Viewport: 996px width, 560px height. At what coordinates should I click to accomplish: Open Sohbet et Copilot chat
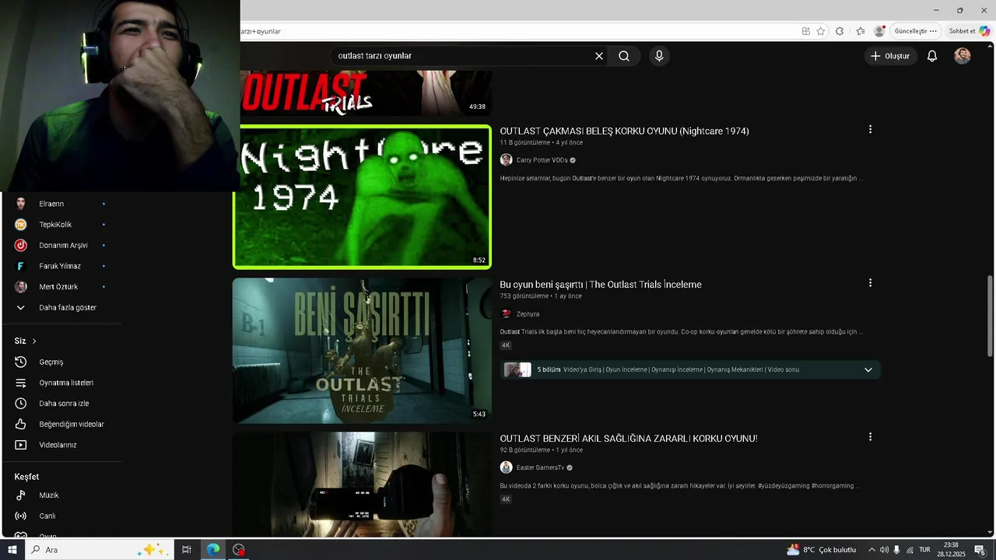(x=969, y=31)
